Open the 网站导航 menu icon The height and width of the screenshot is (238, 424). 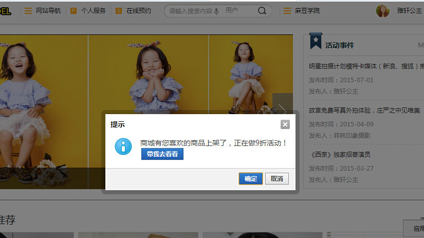28,11
